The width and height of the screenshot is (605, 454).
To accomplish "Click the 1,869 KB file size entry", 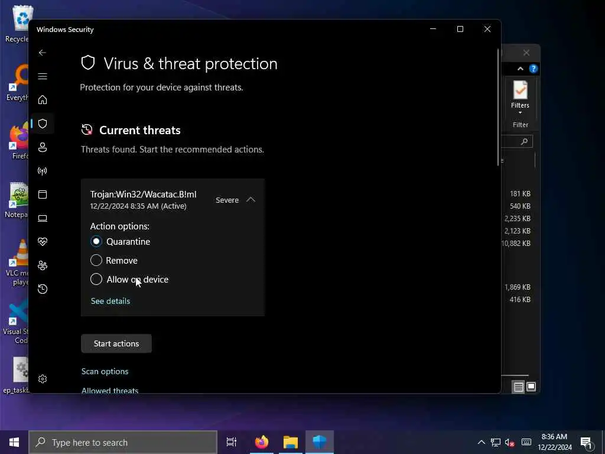I will tap(518, 287).
